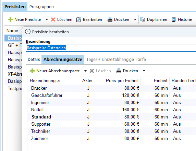Click the clock icon beside Preisliste bearbeiten
The image size is (196, 151).
[x=28, y=32]
